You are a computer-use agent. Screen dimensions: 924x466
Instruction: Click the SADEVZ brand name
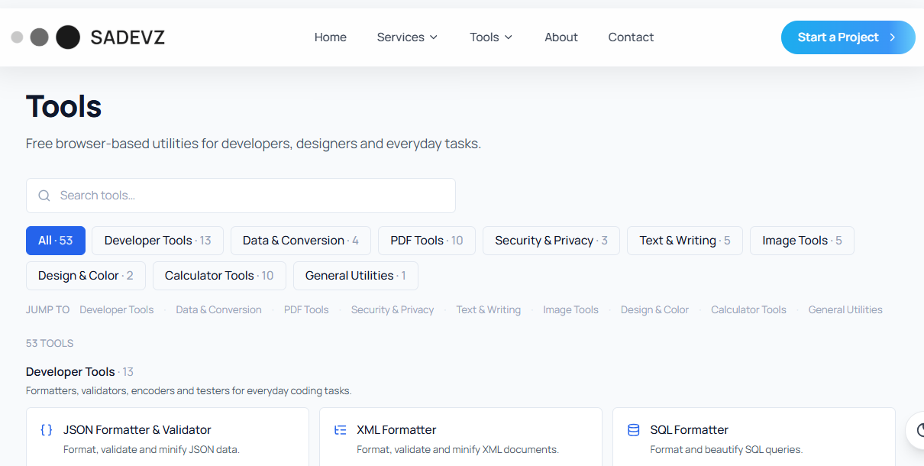tap(128, 37)
